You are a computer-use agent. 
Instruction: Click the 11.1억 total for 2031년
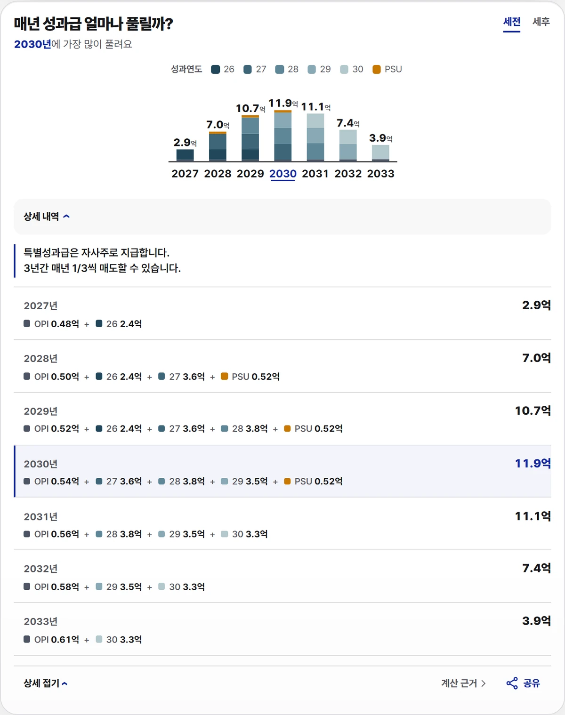click(533, 516)
